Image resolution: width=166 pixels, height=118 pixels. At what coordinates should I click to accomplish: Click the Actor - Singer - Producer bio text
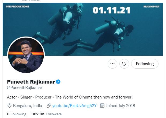click(70, 97)
